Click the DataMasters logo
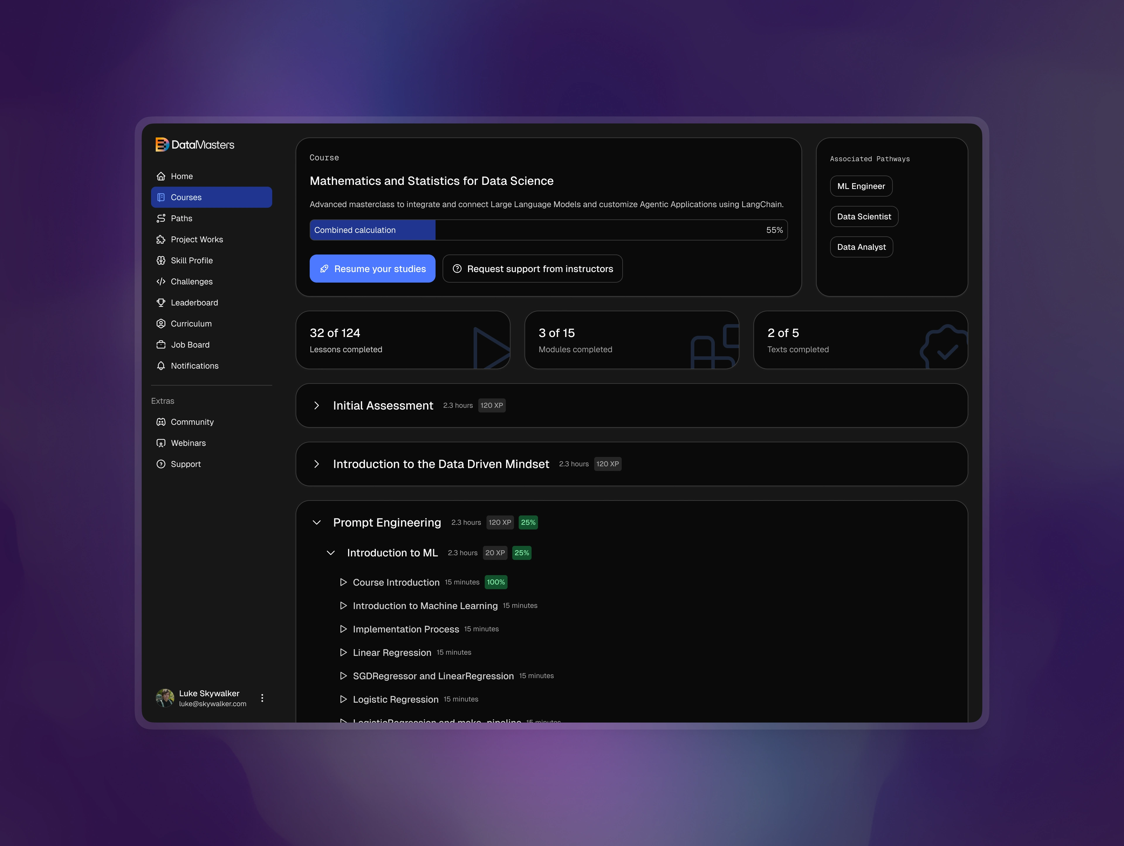Image resolution: width=1124 pixels, height=846 pixels. click(x=195, y=145)
